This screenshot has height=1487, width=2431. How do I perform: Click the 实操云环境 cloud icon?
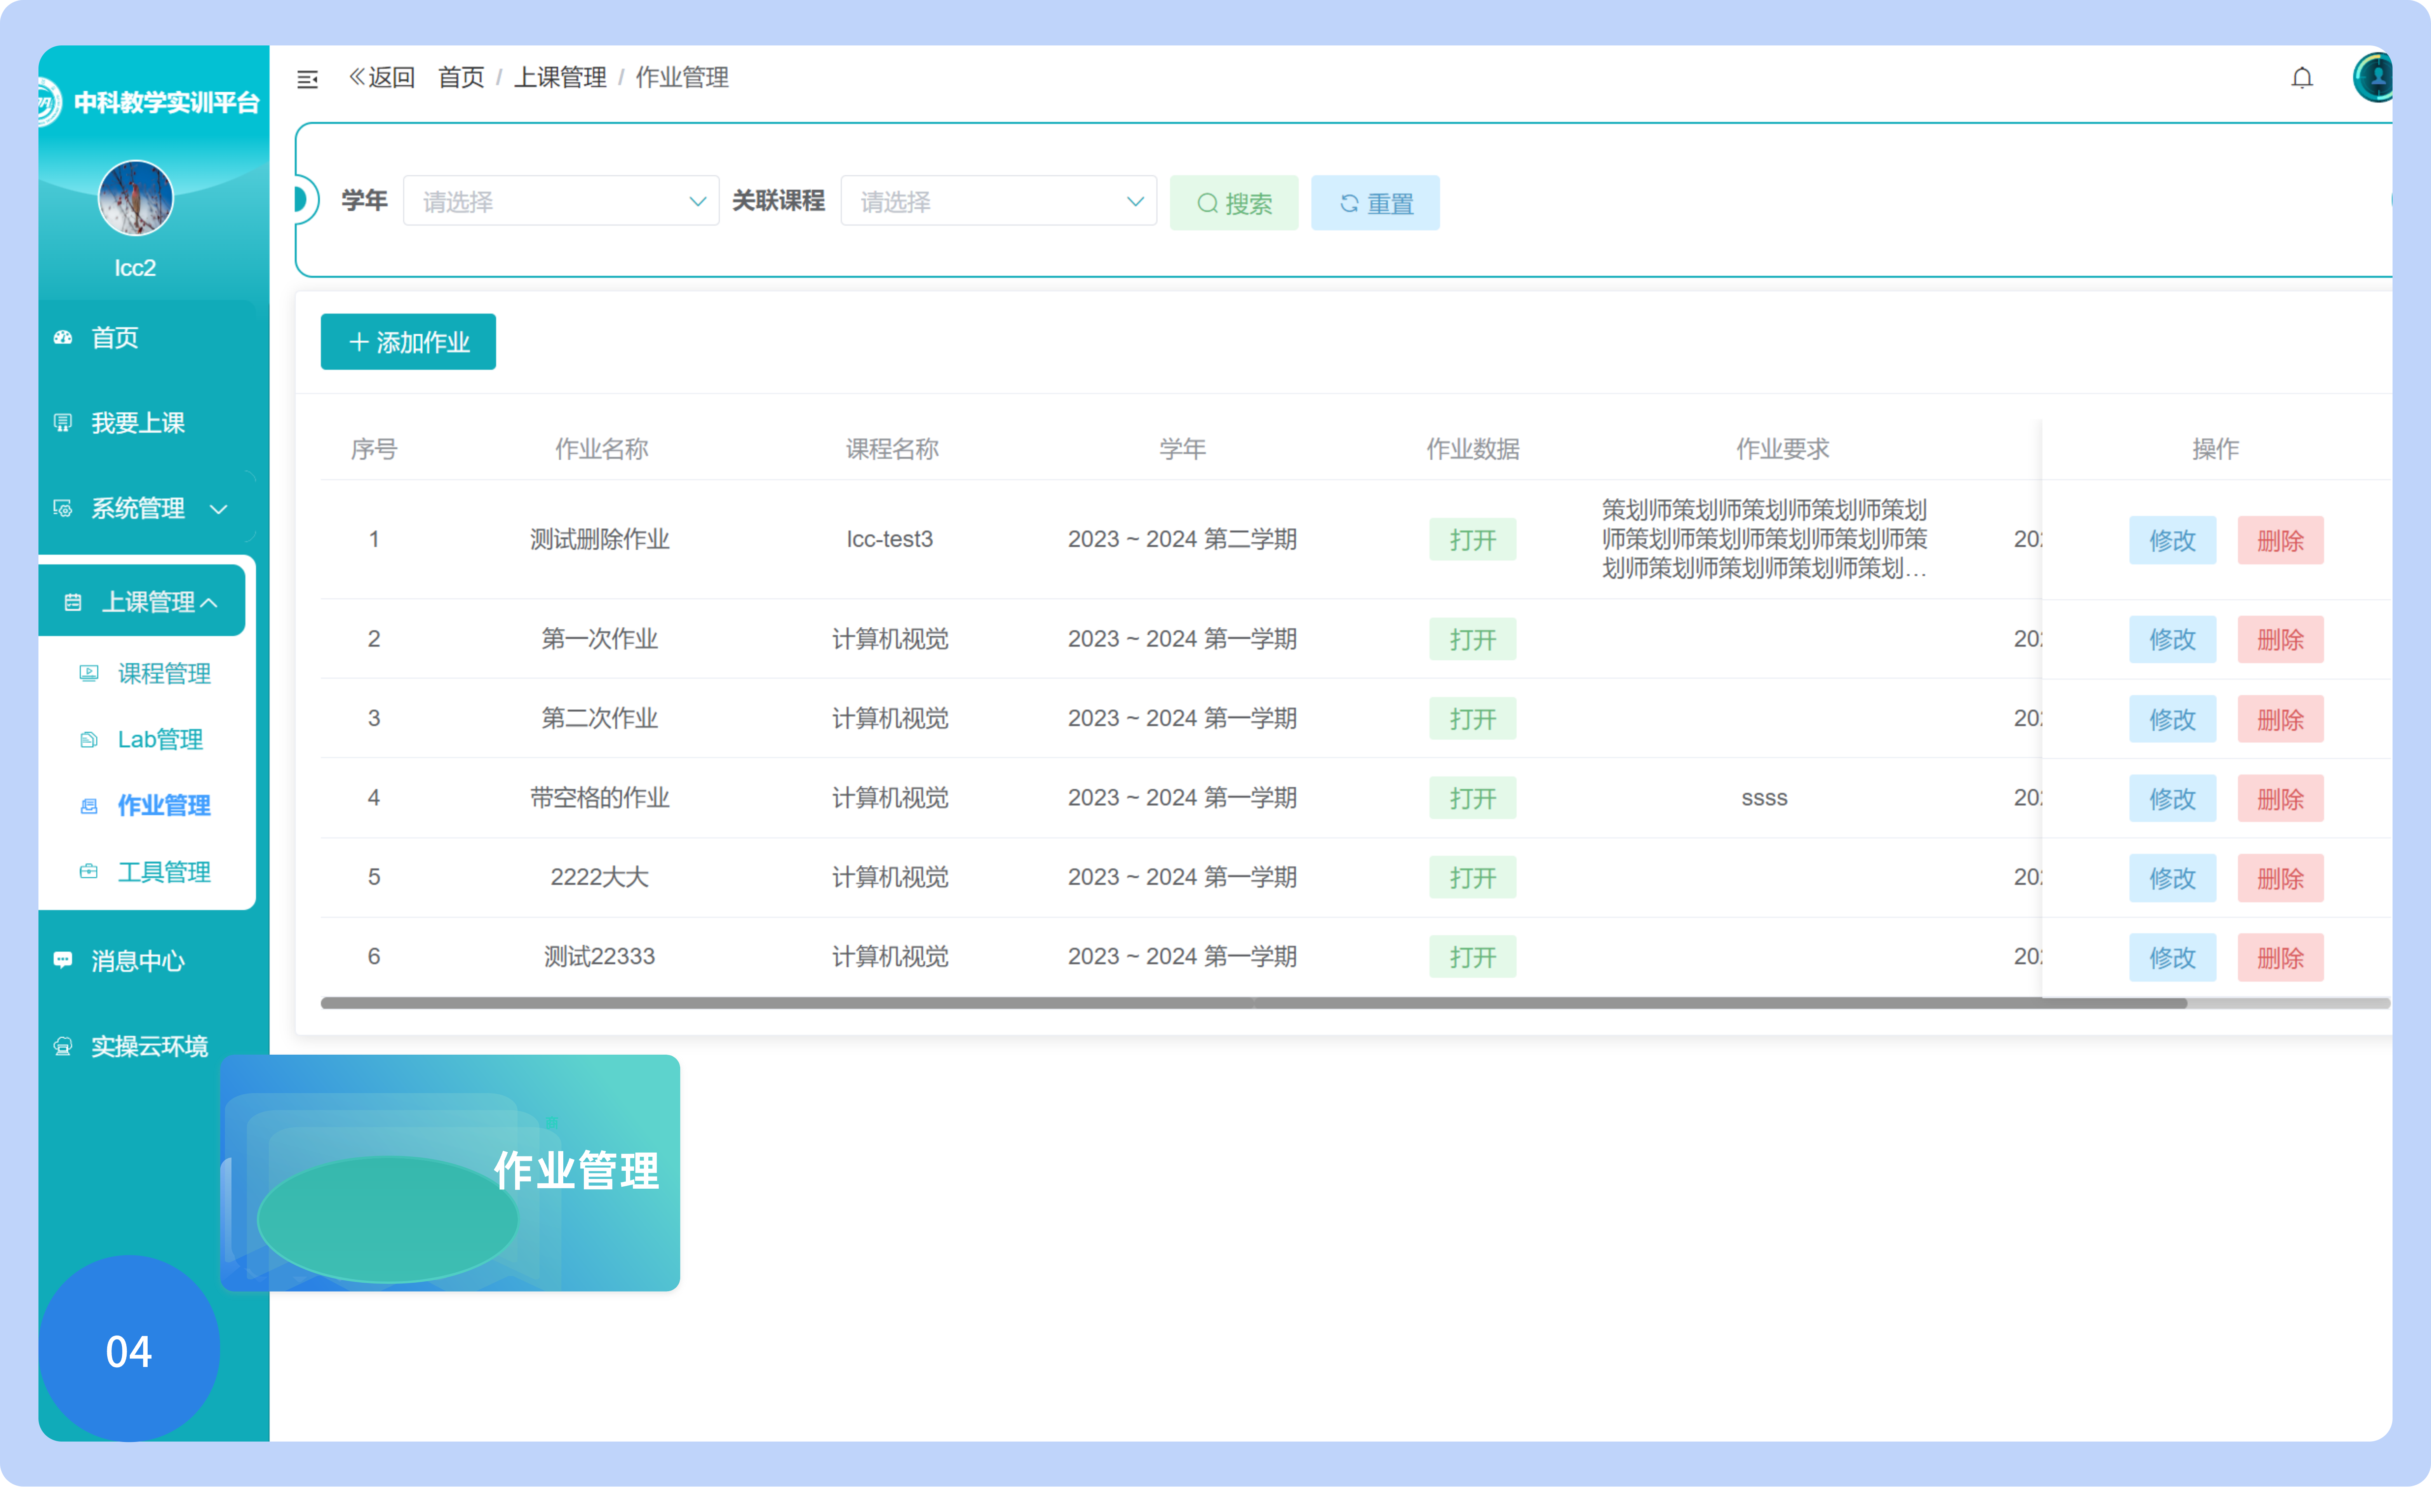[x=63, y=1046]
